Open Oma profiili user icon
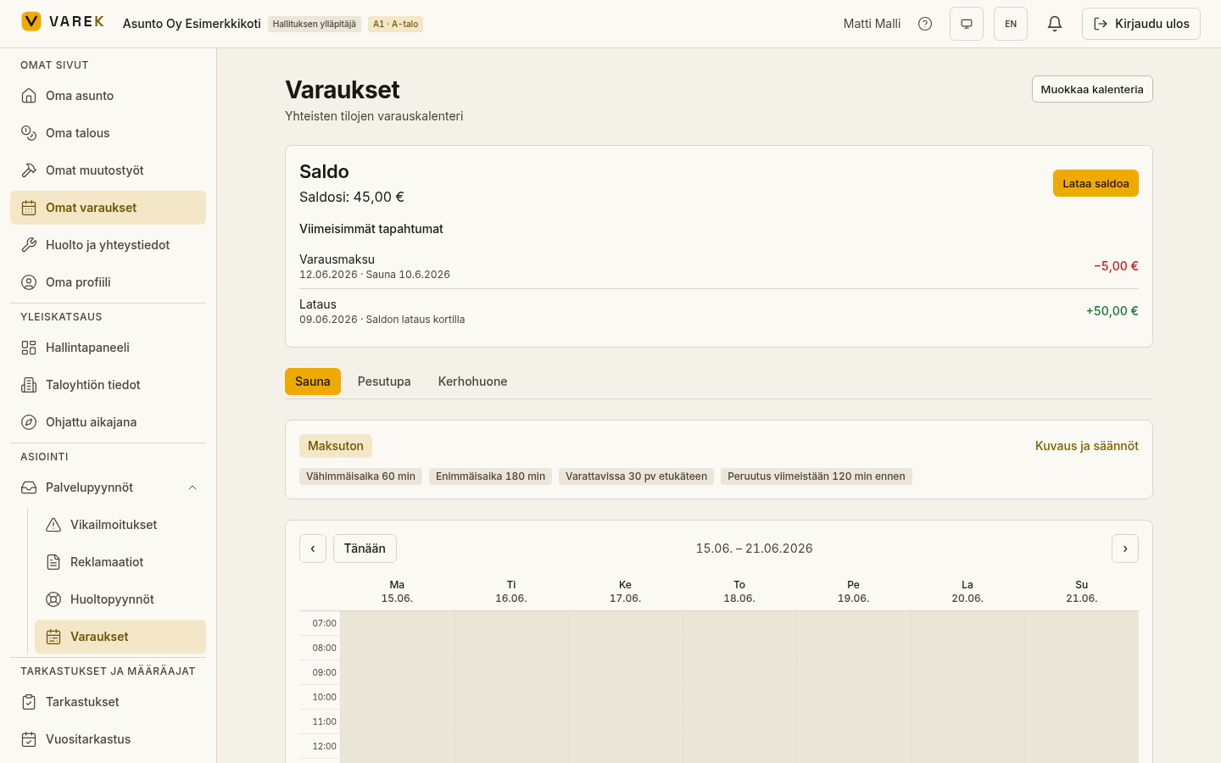This screenshot has width=1221, height=763. 29,282
